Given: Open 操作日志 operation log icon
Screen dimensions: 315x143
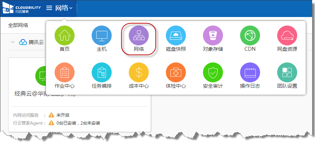Looking at the screenshot, I should [x=250, y=73].
